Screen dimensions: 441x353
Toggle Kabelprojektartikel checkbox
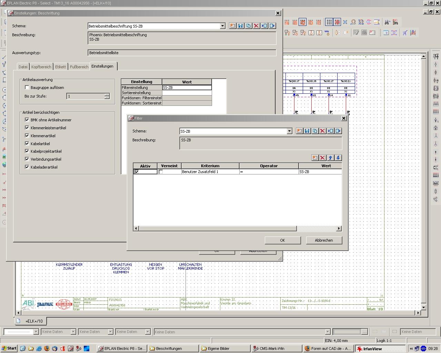pos(27,151)
